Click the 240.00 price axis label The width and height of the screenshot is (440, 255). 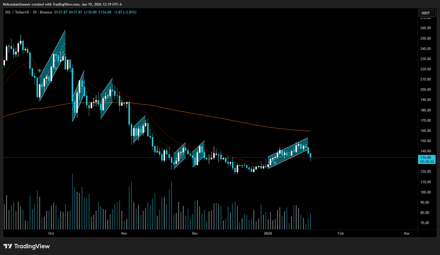[425, 49]
